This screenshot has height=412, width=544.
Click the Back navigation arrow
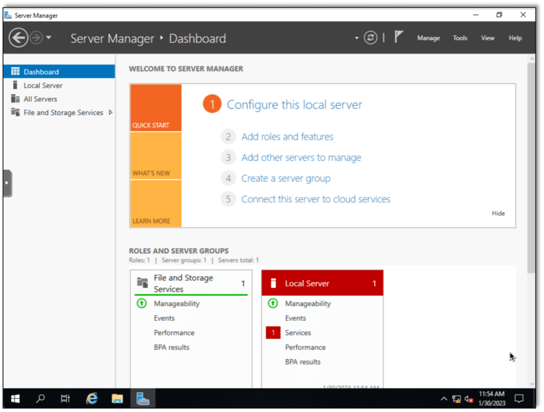(18, 37)
